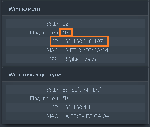This screenshot has width=150, height=127.
Task: Click the access point Да status
Action: 66,98
